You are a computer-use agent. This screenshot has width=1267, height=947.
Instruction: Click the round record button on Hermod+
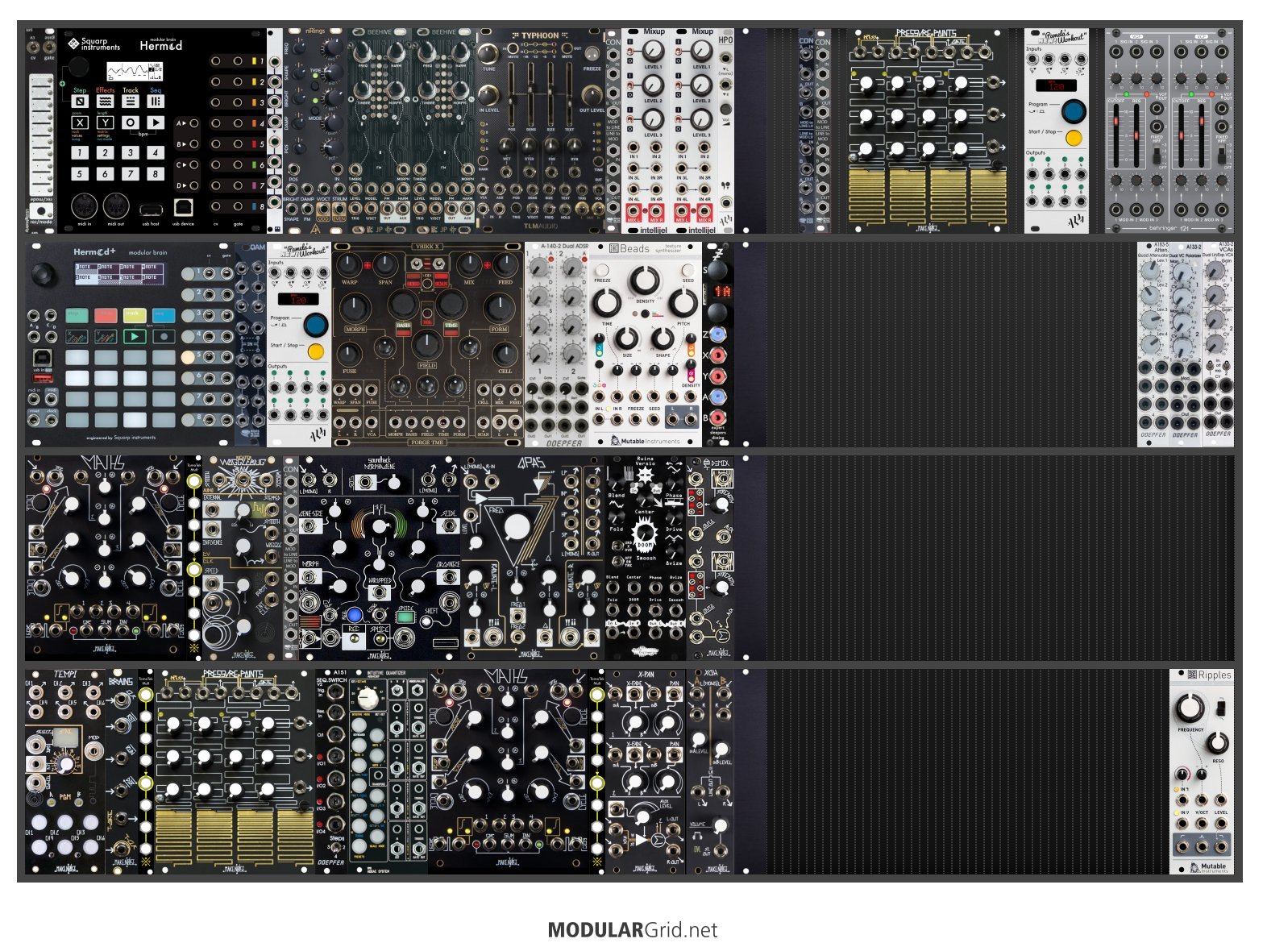click(x=164, y=336)
